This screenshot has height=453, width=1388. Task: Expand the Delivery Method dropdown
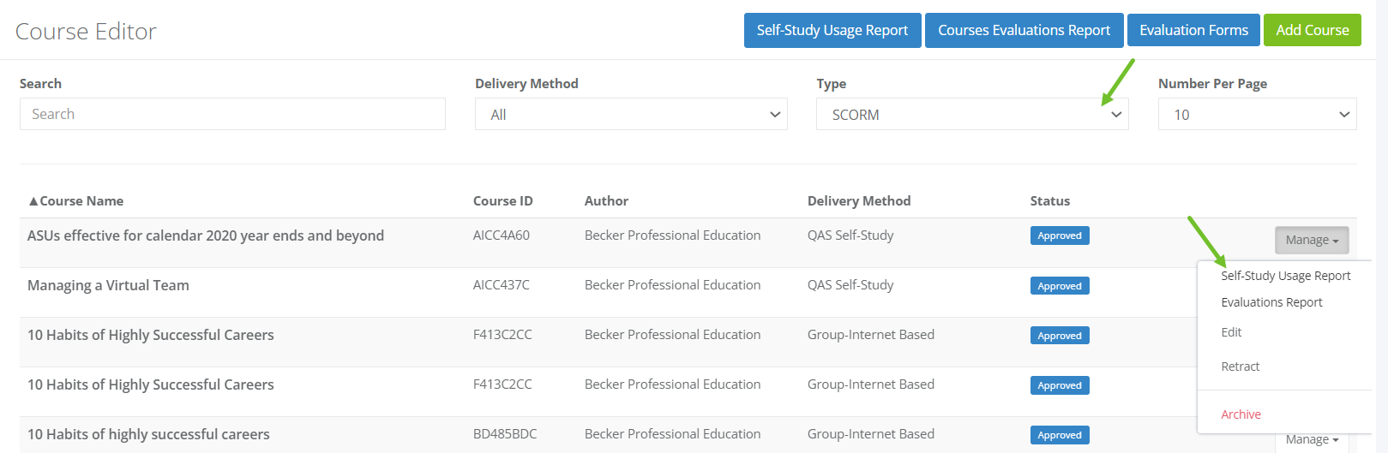click(631, 114)
